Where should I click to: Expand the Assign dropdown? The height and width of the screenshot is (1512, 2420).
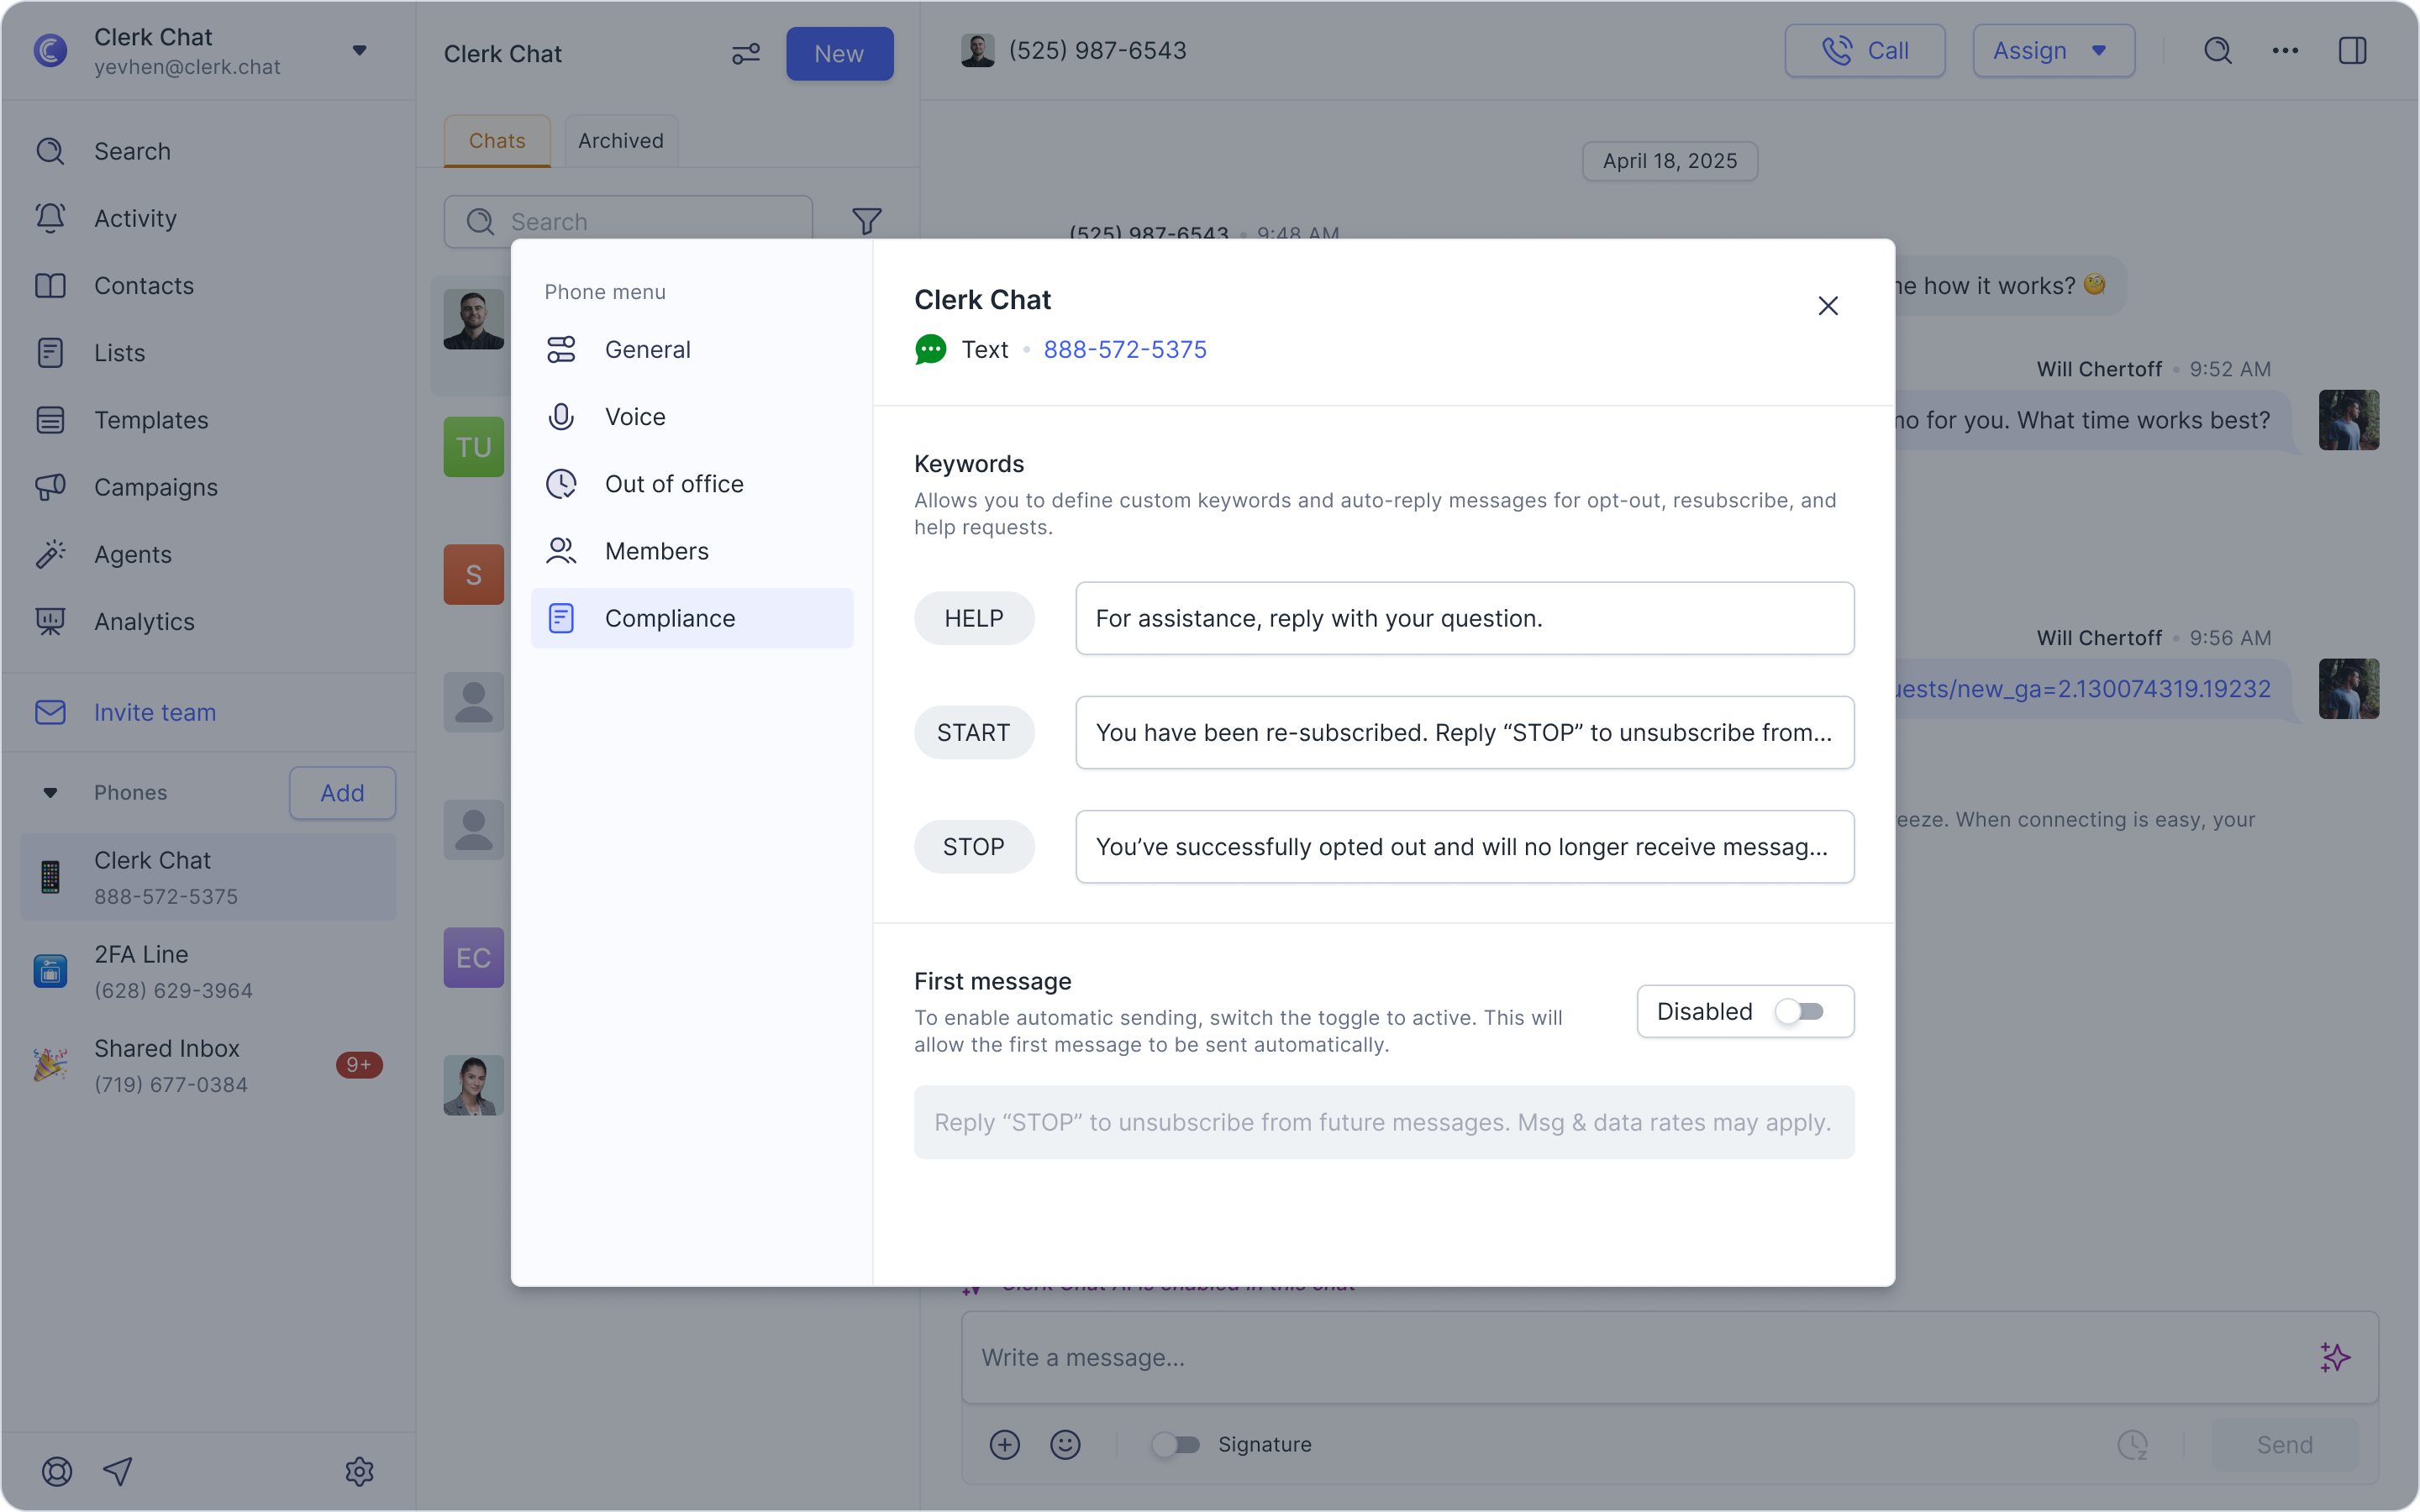pos(2053,51)
